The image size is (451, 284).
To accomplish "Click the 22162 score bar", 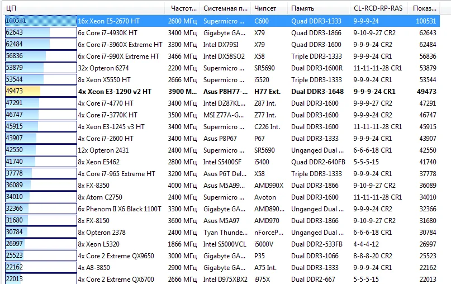I will tap(41, 267).
